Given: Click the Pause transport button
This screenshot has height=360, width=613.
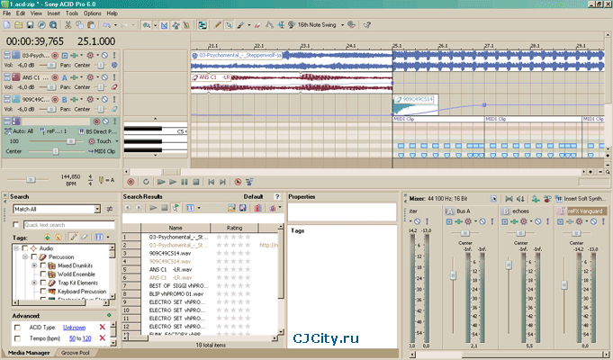Looking at the screenshot, I should (185, 182).
